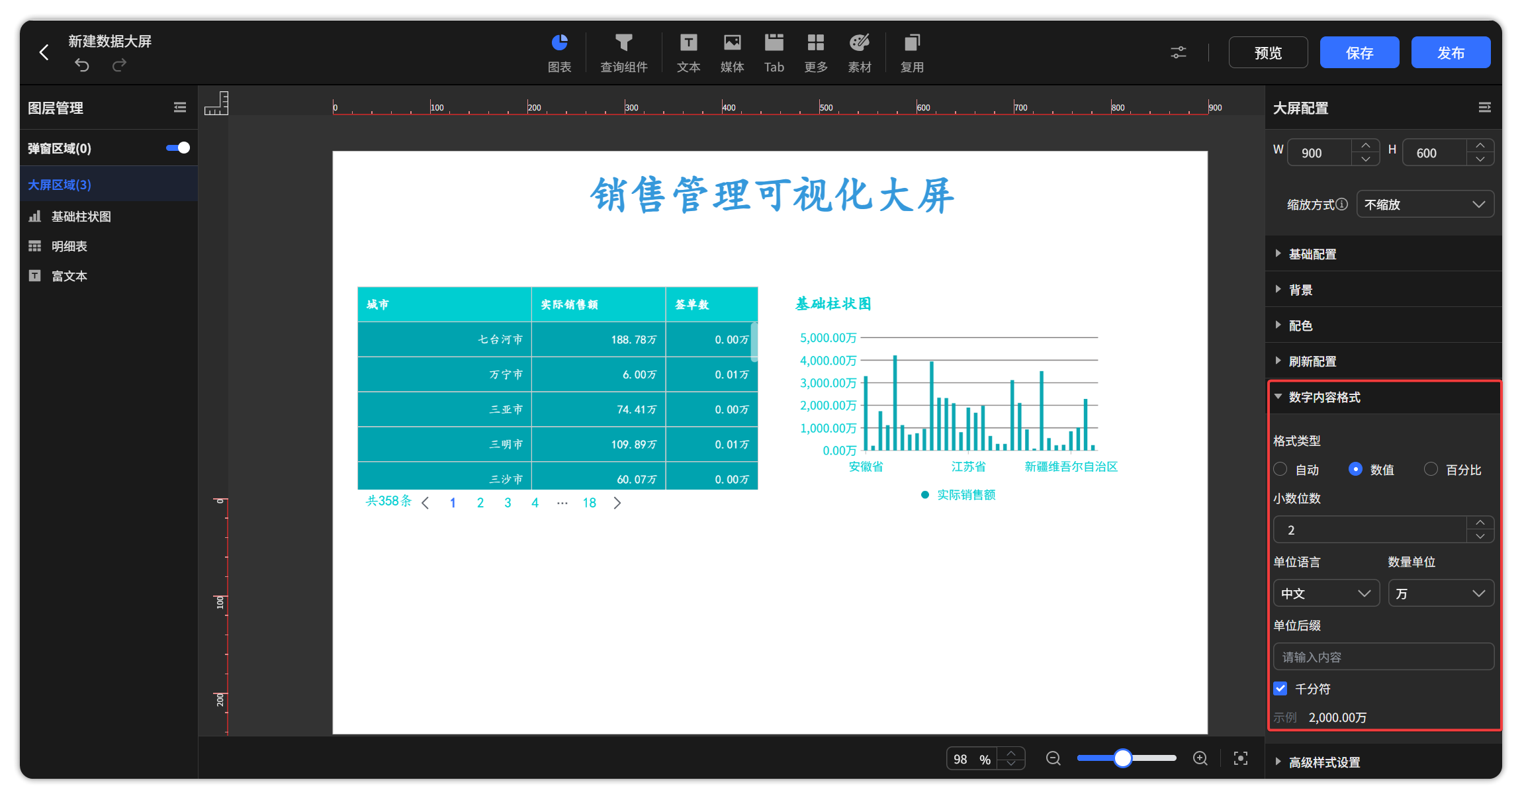The image size is (1522, 792).
Task: Select the 大屏区域(3) layer group
Action: pyautogui.click(x=109, y=185)
